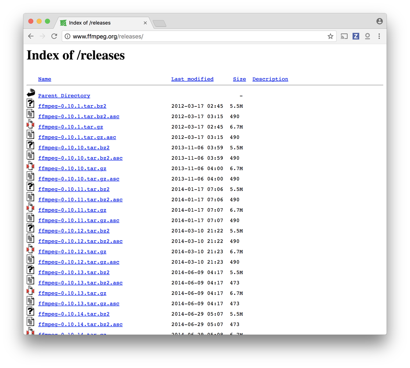Open ffmpeg-0.10.1.tar.bz2.asc signature link
This screenshot has width=410, height=368.
79,117
